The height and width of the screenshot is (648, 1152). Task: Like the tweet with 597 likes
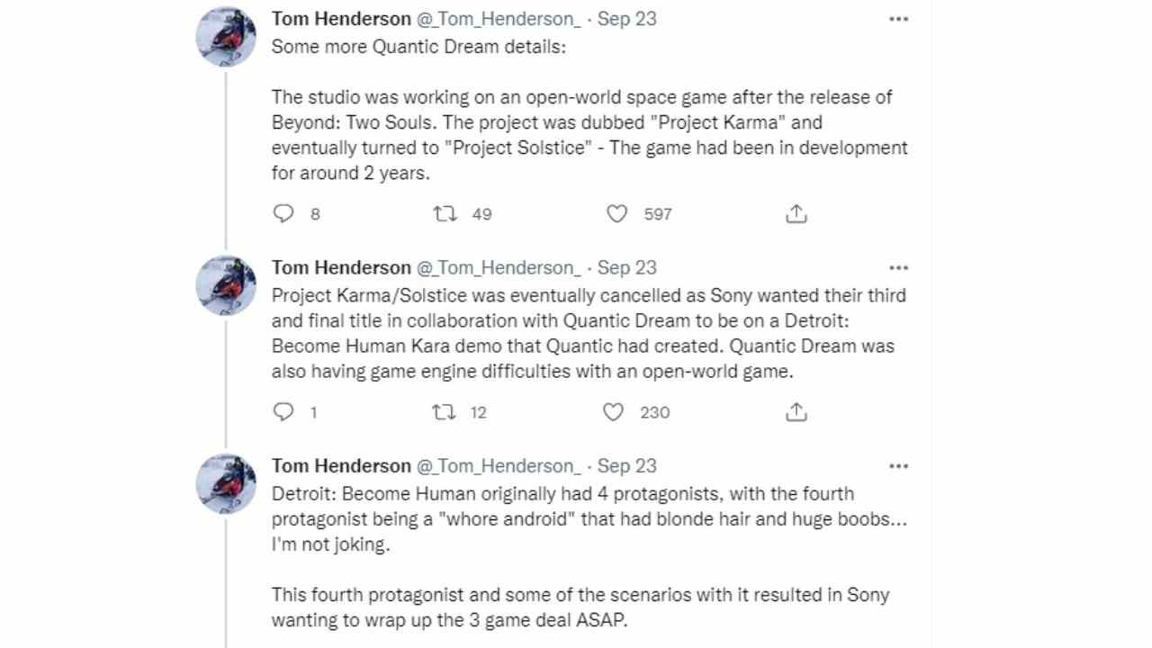click(x=616, y=213)
